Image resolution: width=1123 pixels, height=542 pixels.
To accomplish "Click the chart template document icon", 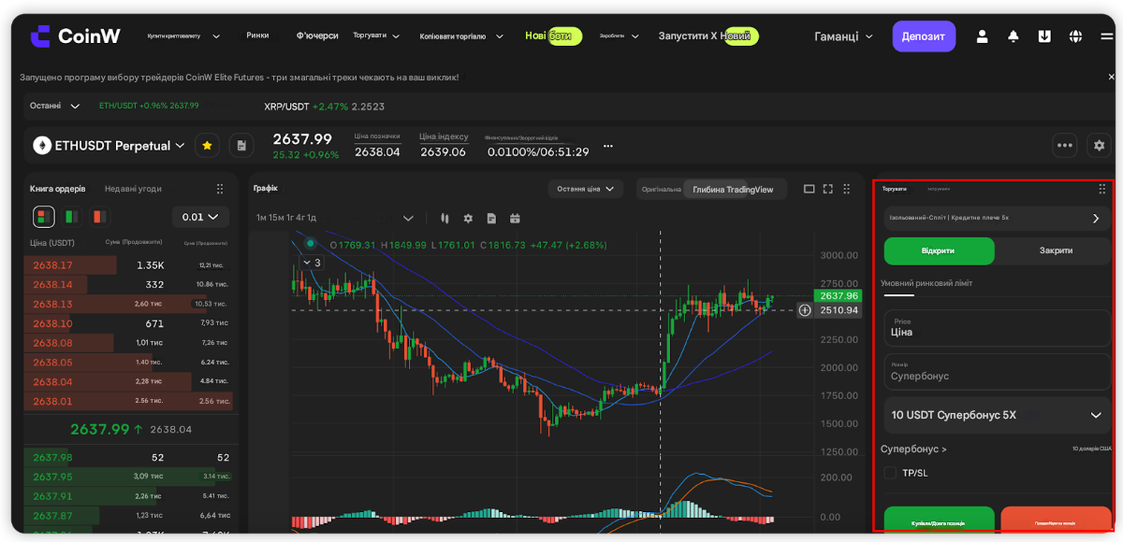I will click(x=491, y=218).
